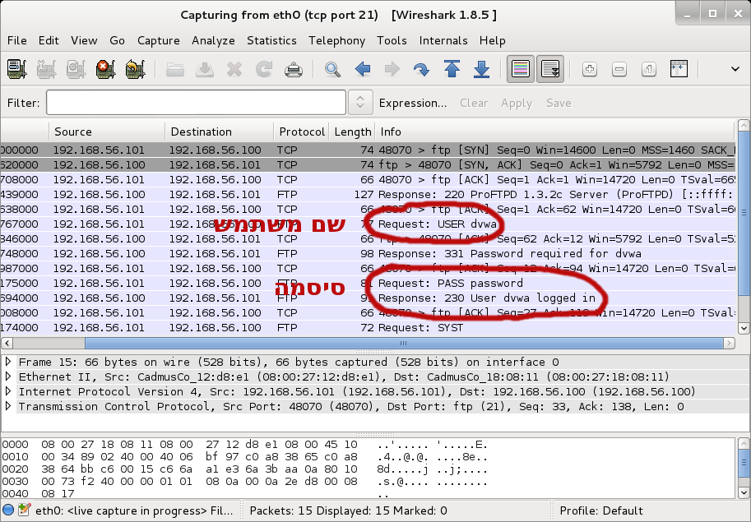Jump to the first packet
The image size is (751, 522).
click(452, 69)
